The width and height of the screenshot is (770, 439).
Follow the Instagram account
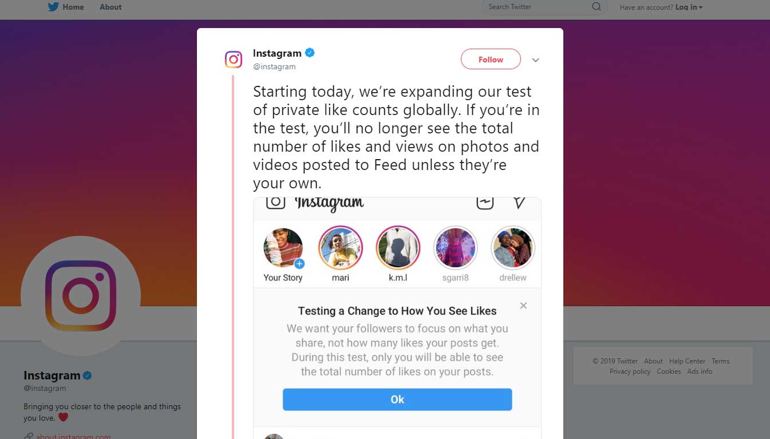tap(491, 60)
